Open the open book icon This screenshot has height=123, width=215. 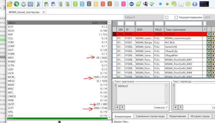181,4
